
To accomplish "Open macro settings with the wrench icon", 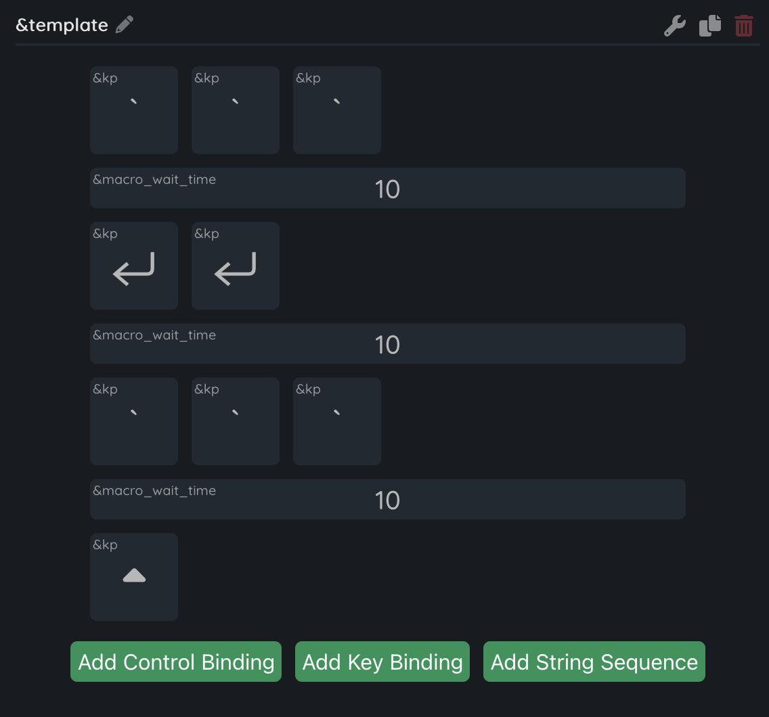I will pos(674,26).
